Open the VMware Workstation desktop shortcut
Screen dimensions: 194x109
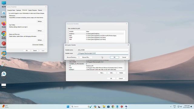point(4,55)
